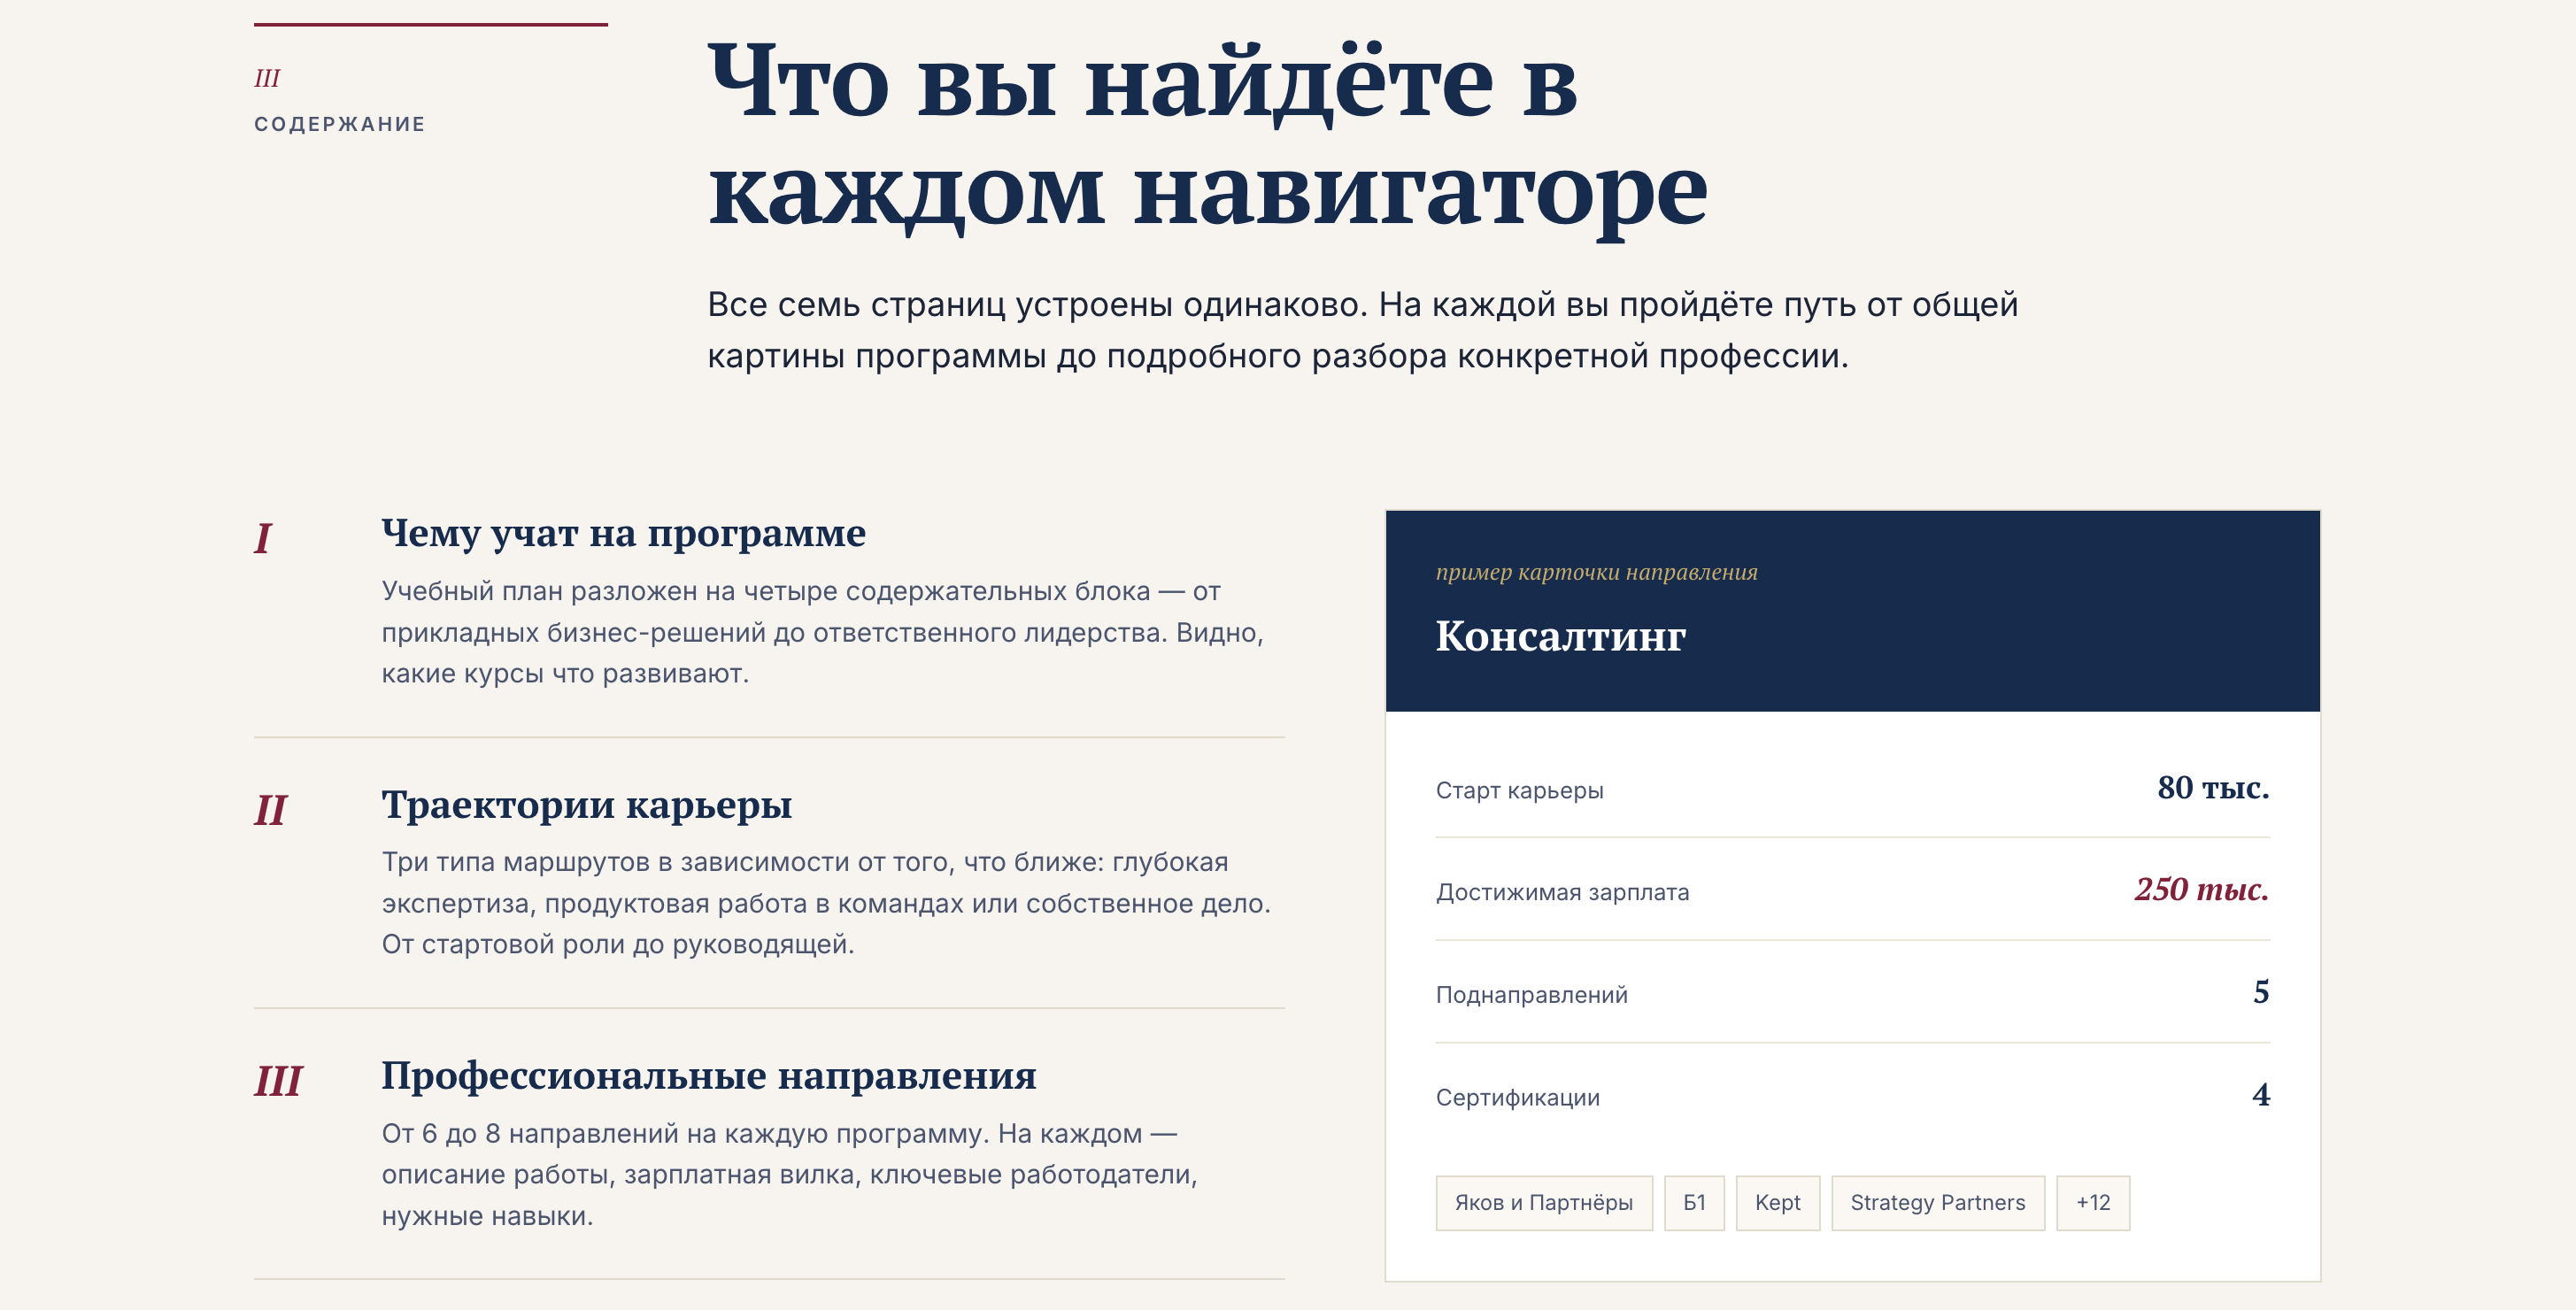Click the description 'Учебный план разложен на четыре'
The image size is (2576, 1310).
click(x=822, y=632)
